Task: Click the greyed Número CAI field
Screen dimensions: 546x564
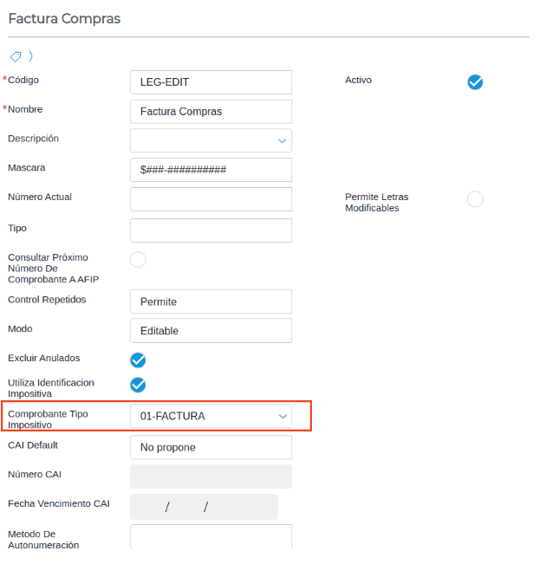Action: pyautogui.click(x=211, y=476)
